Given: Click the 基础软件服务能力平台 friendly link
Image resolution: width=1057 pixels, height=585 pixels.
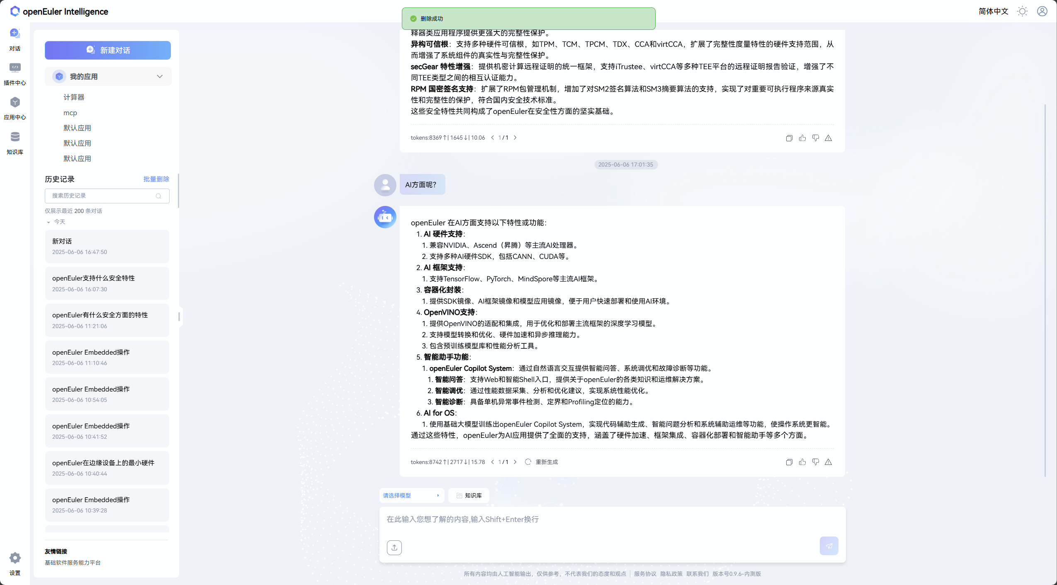Looking at the screenshot, I should [73, 563].
